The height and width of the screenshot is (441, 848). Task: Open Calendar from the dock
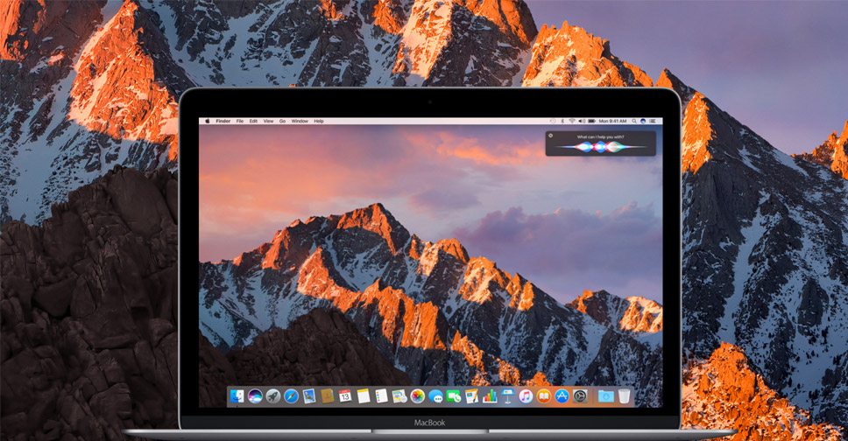click(x=345, y=396)
